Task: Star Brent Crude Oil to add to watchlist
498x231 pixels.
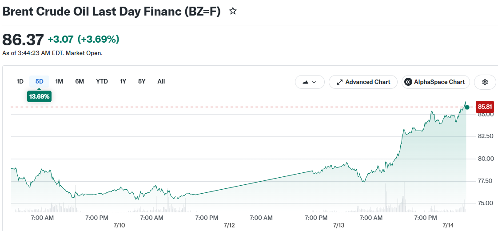Action: 233,12
